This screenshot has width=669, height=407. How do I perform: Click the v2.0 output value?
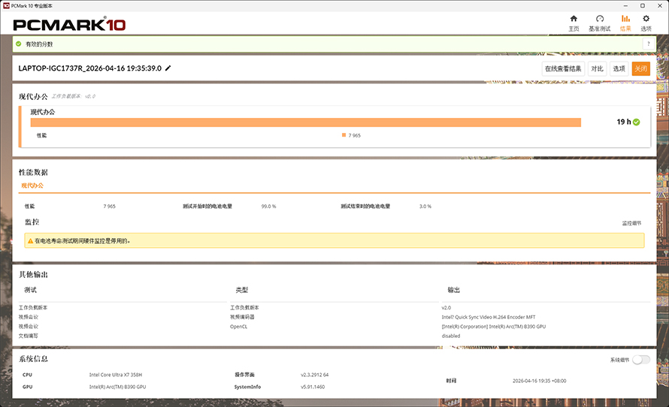point(447,308)
